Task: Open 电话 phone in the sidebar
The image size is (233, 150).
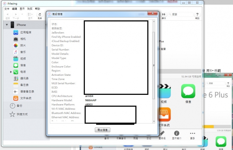Action: point(20,72)
